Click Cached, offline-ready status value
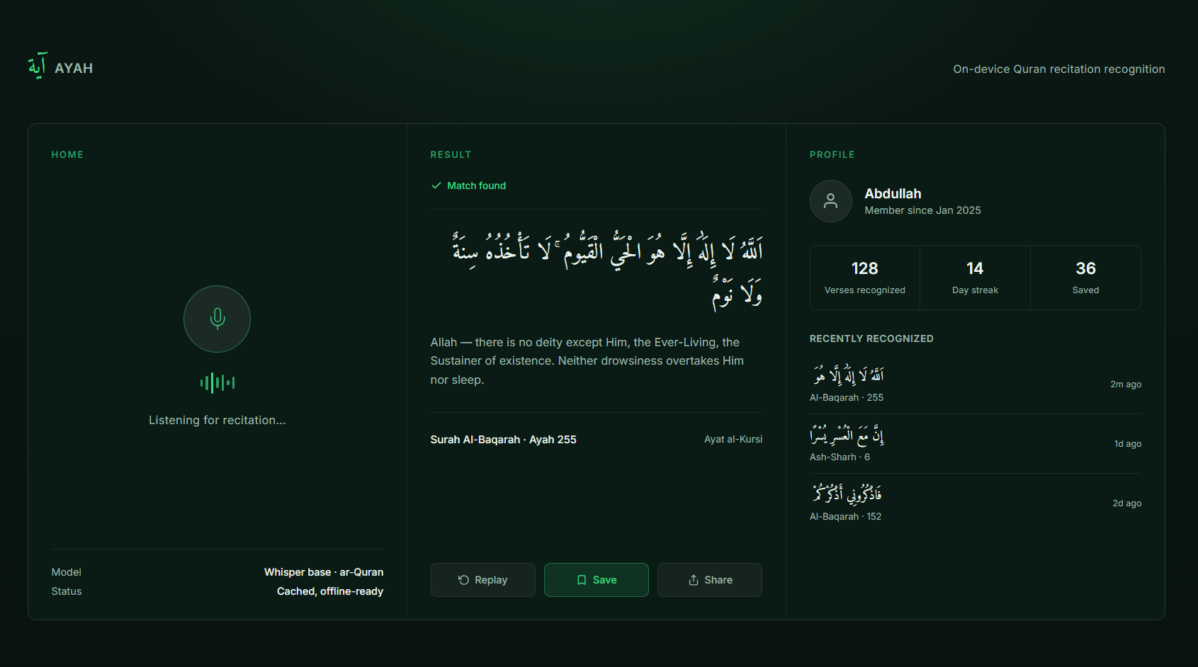1198x667 pixels. (x=330, y=591)
